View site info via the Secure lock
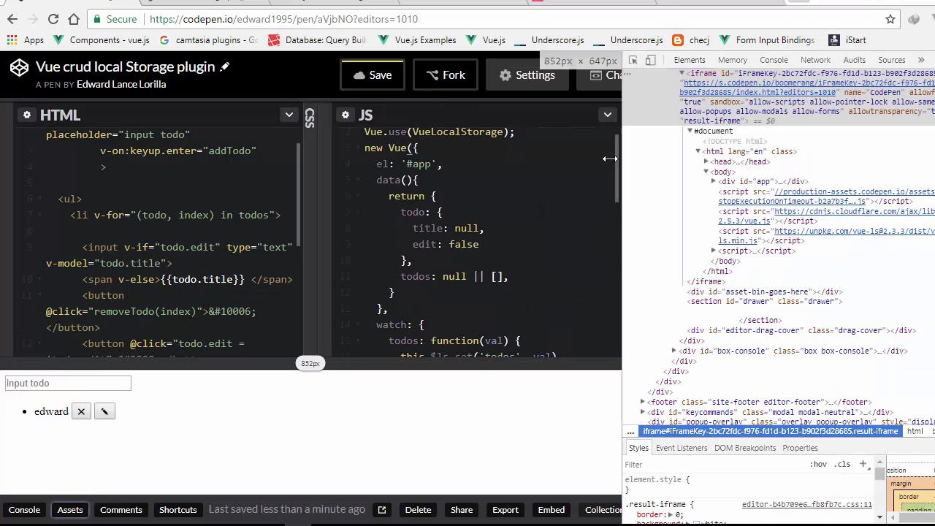 pos(115,19)
